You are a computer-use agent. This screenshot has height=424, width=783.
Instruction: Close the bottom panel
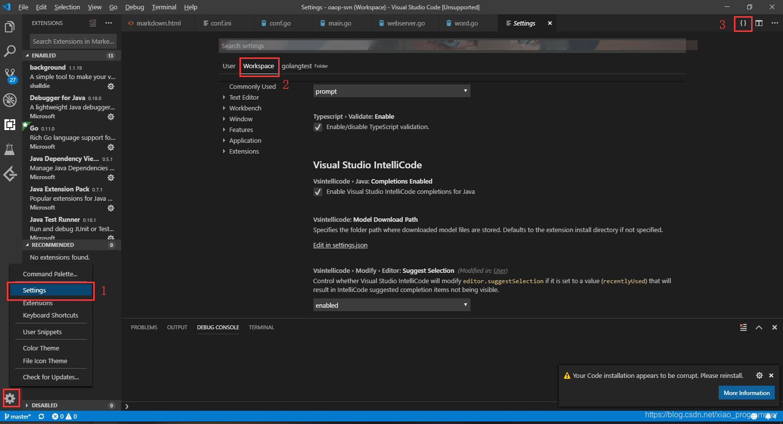coord(775,327)
